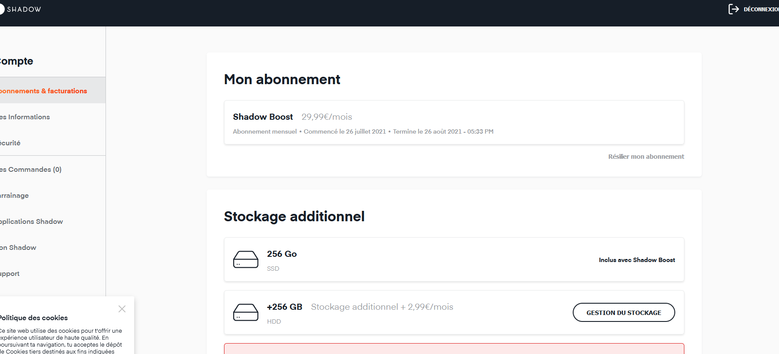This screenshot has height=354, width=779.
Task: Click the Shadow logo in header
Action: tap(21, 9)
